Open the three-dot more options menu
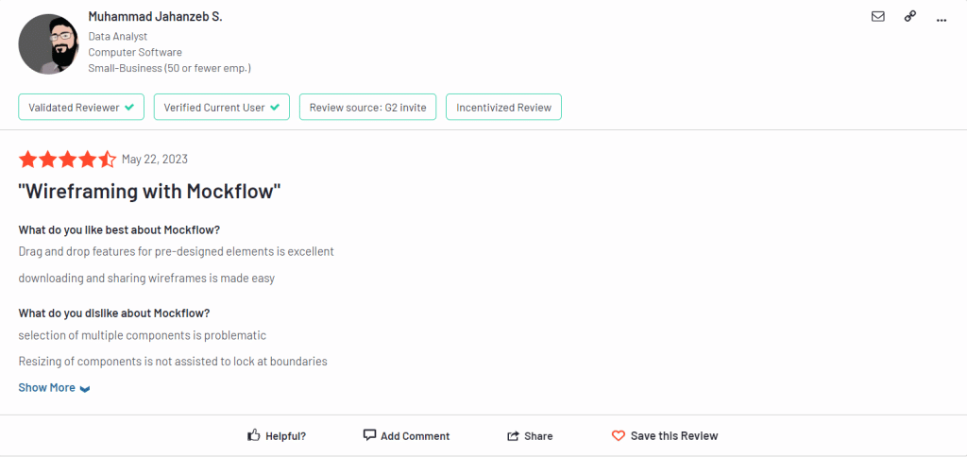Viewport: 967px width, 457px height. tap(942, 21)
